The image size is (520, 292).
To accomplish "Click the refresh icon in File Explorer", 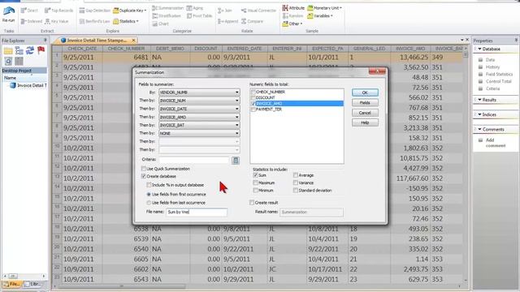I will tap(30, 50).
